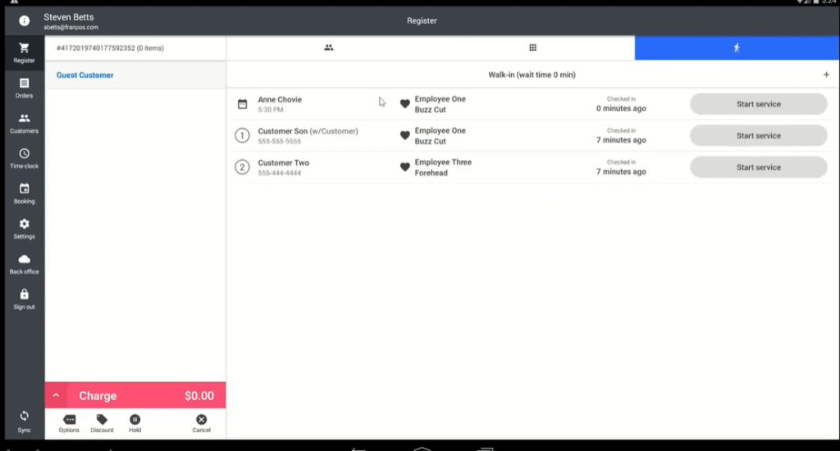840x451 pixels.
Task: Click Employee One in Anne Chovie's row
Action: click(440, 99)
